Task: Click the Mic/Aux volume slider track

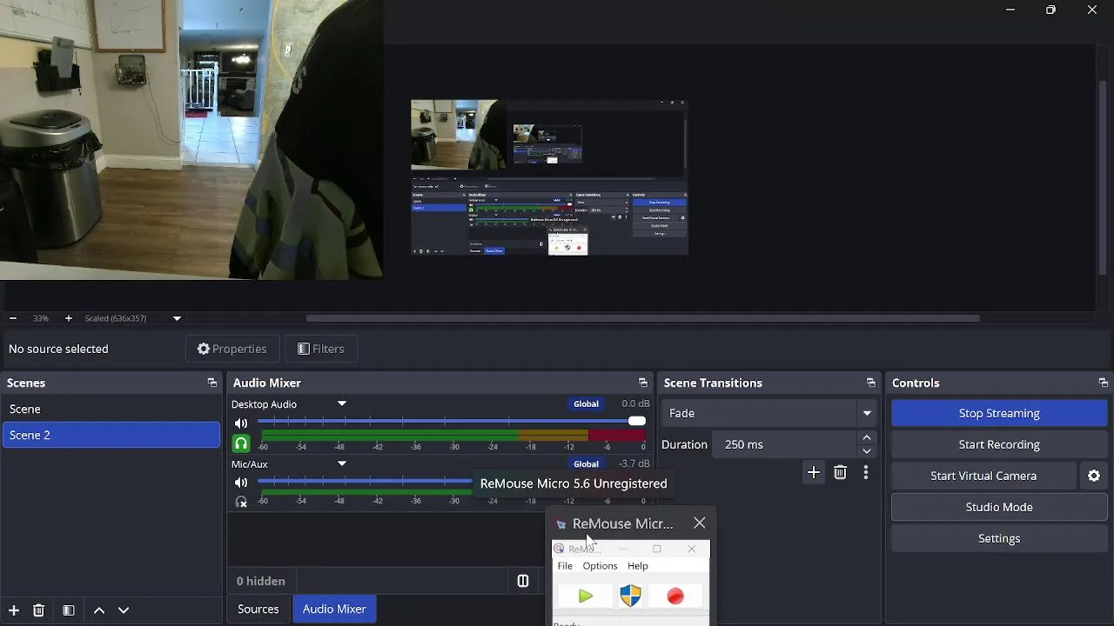Action: tap(366, 481)
